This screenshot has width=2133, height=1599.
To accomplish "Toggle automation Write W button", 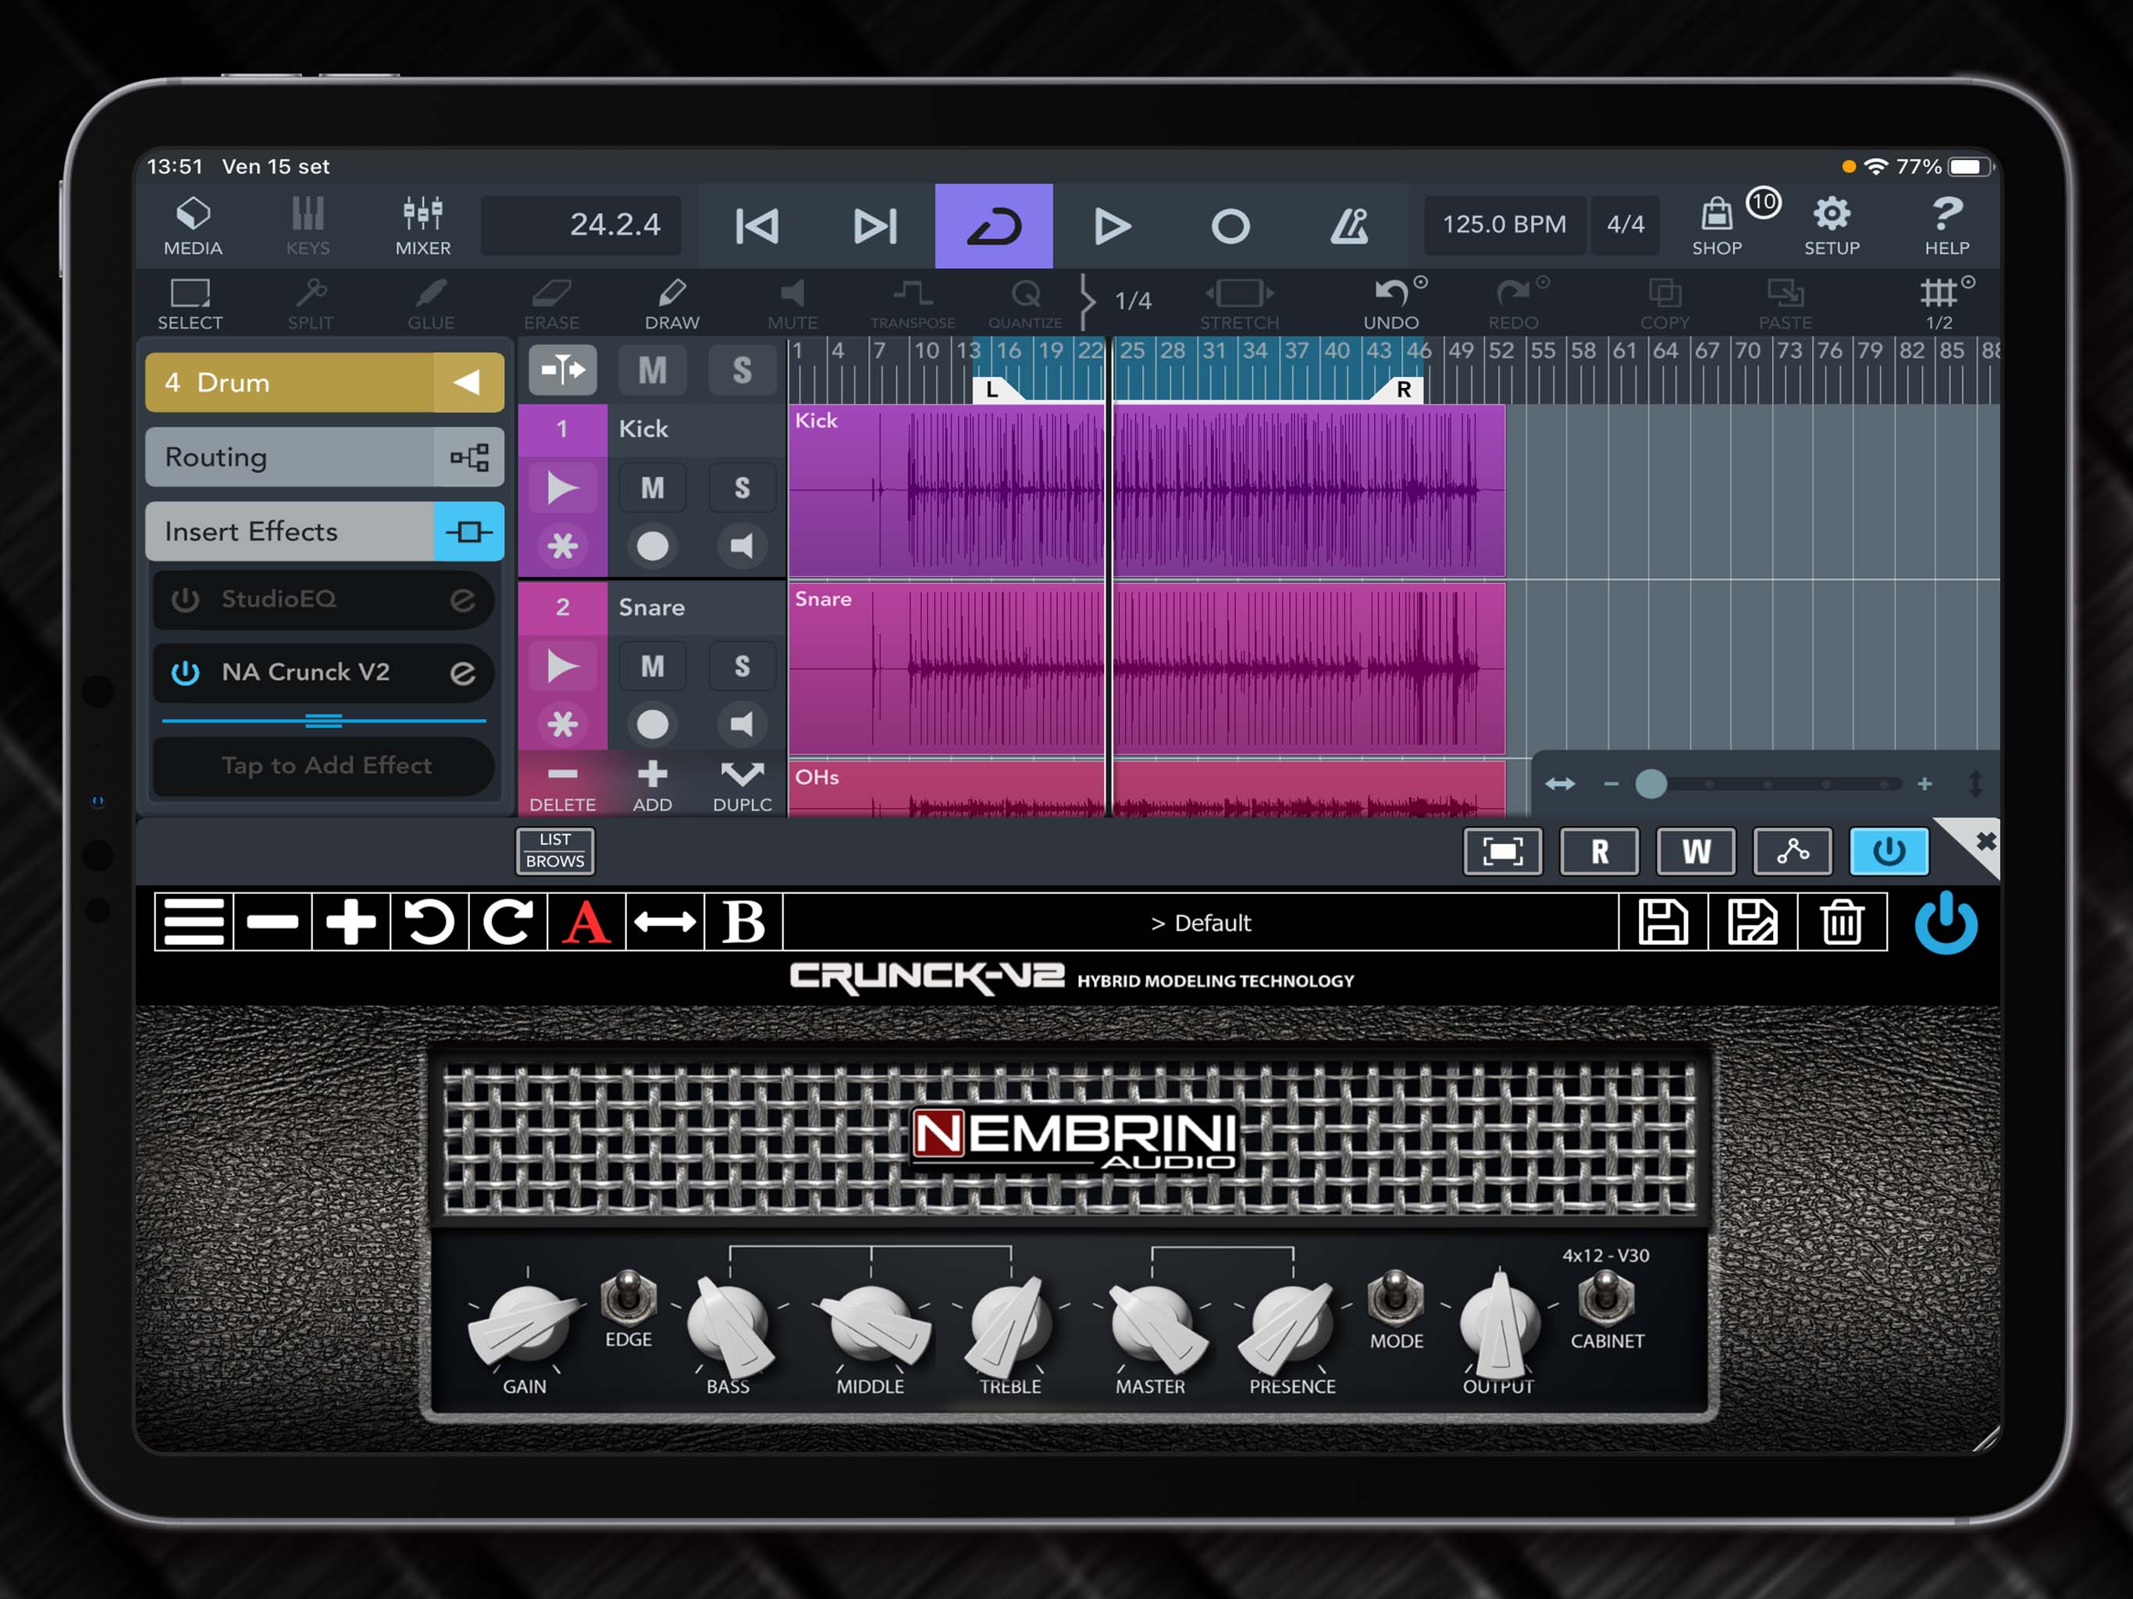I will [x=1695, y=852].
